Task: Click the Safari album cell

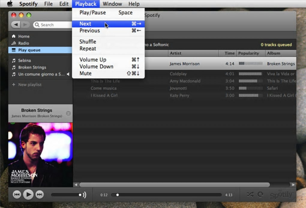Action: [x=272, y=88]
